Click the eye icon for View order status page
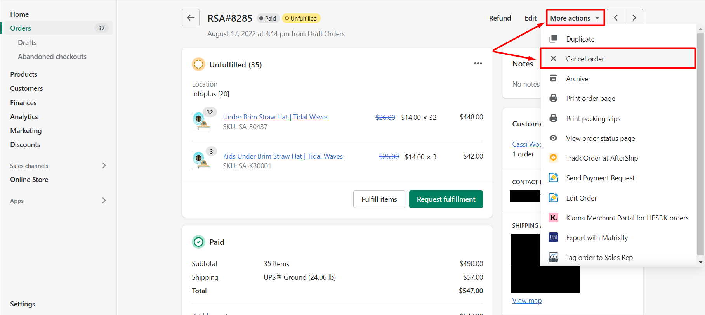 click(x=554, y=138)
